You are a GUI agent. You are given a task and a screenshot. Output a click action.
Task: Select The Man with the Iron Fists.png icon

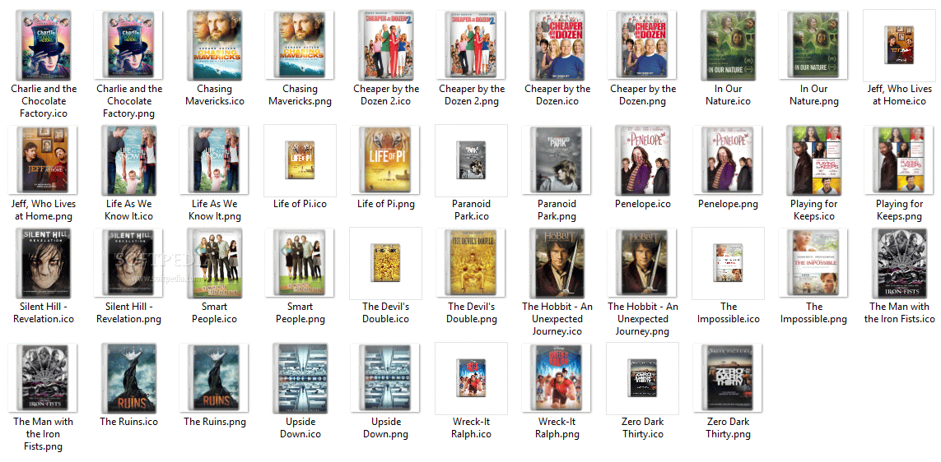pos(43,377)
